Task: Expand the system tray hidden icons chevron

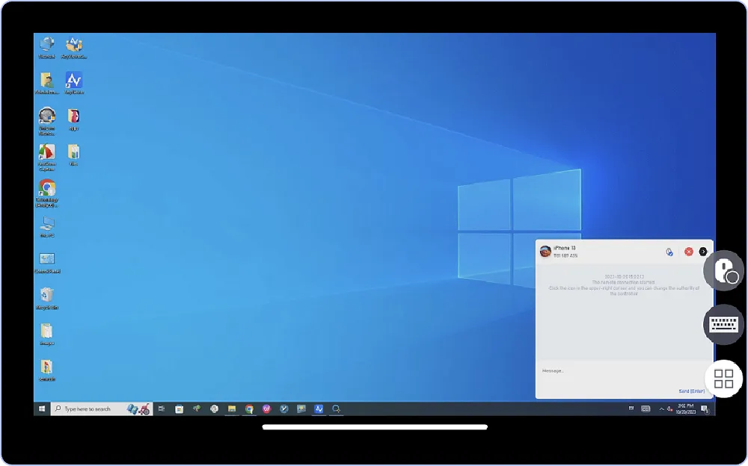Action: pyautogui.click(x=661, y=409)
